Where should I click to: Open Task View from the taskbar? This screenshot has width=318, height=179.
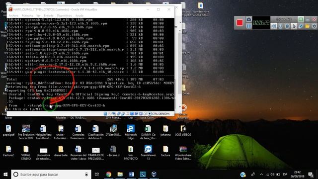[x=97, y=175]
